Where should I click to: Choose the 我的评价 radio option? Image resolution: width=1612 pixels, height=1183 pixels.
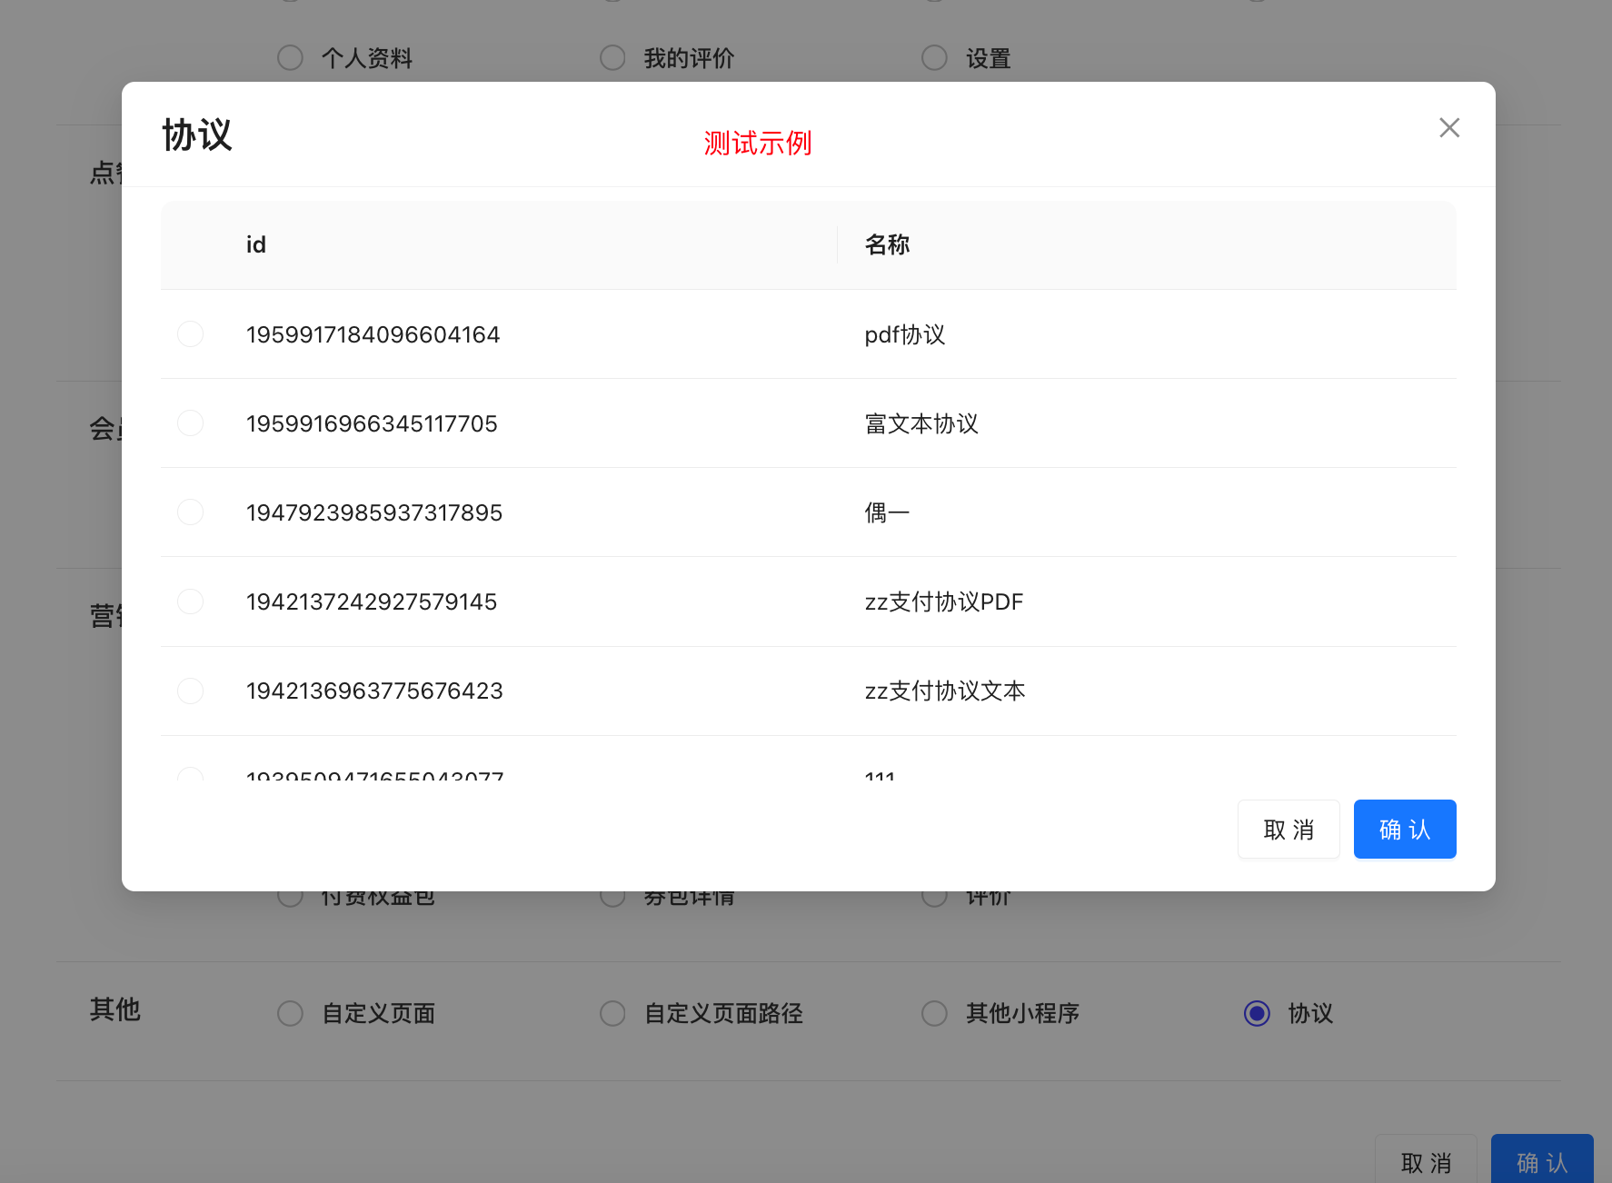tap(612, 58)
